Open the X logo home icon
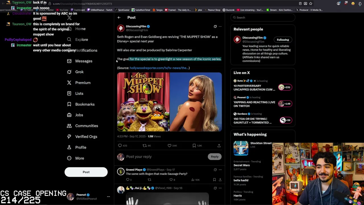The width and height of the screenshot is (364, 205). coord(69,18)
